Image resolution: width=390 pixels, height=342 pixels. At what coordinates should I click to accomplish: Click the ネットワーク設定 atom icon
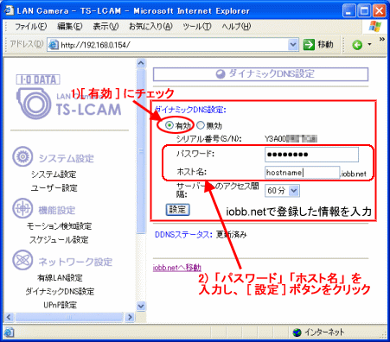(22, 260)
